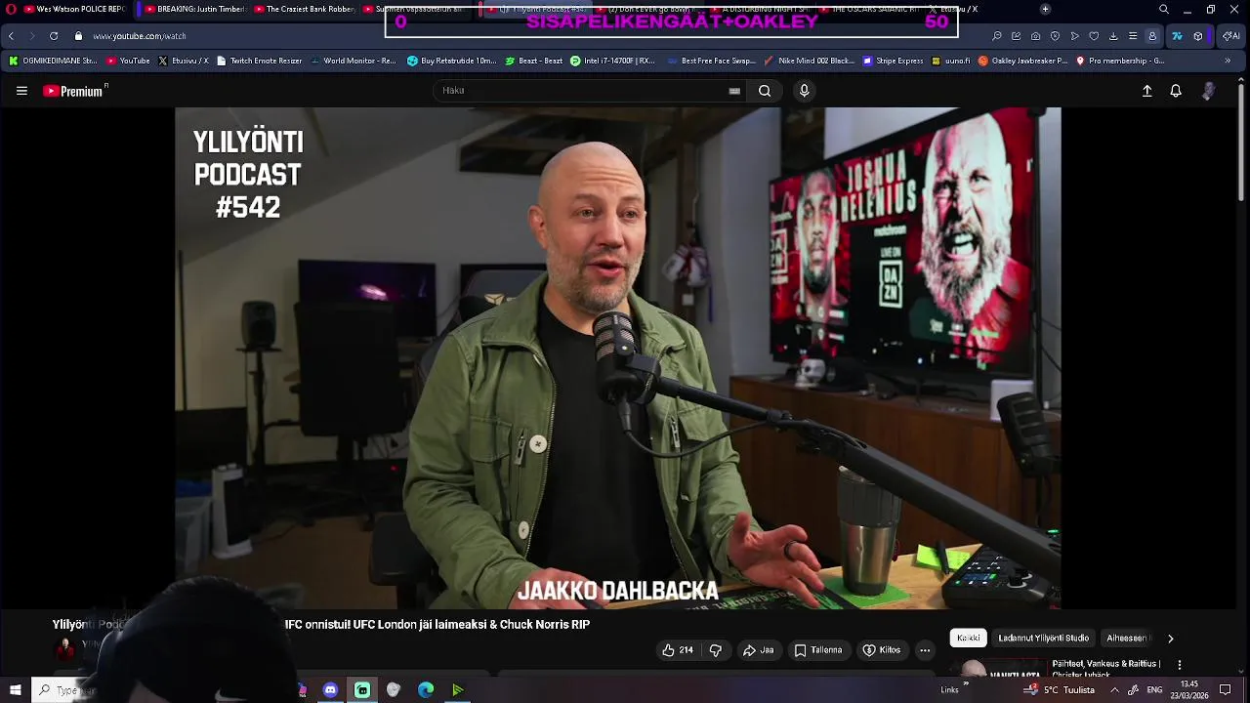Open the YouTube create upload icon
The height and width of the screenshot is (703, 1250).
click(x=1147, y=91)
